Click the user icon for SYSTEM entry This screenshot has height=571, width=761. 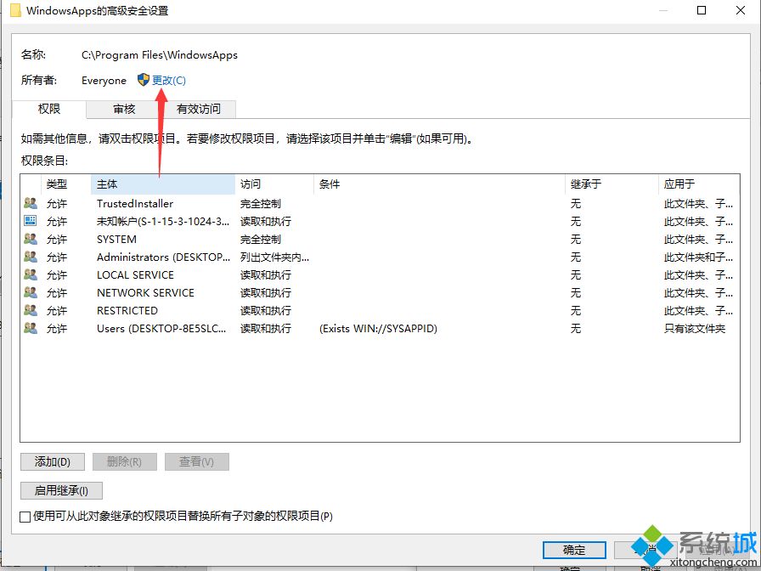click(31, 240)
